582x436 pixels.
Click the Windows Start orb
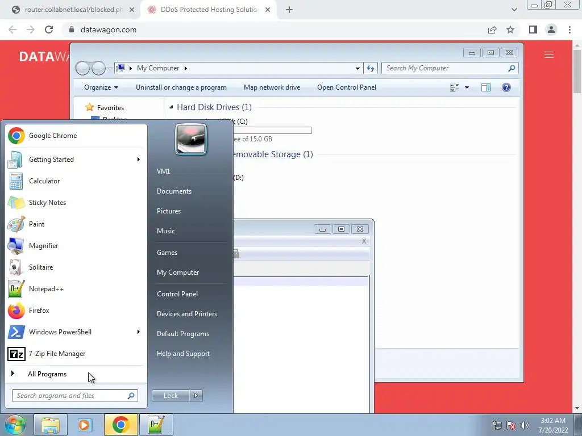(x=15, y=425)
